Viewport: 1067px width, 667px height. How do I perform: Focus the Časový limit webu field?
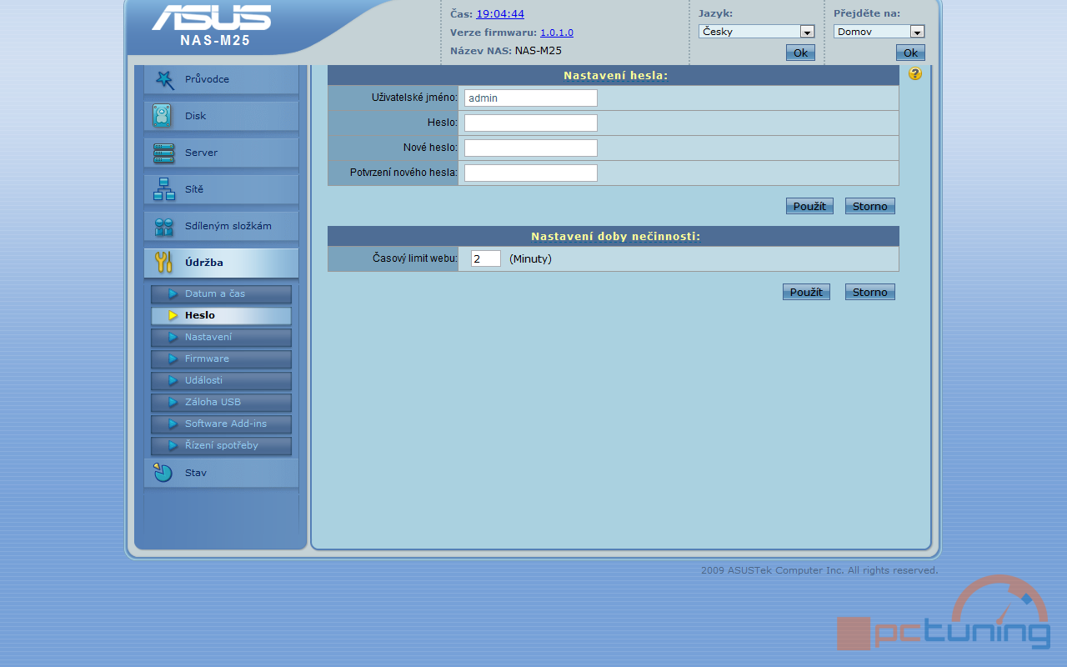click(x=486, y=258)
